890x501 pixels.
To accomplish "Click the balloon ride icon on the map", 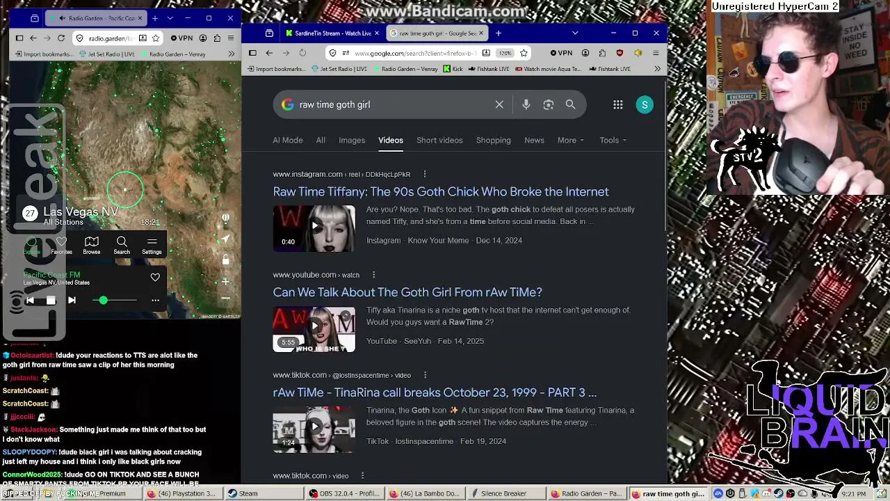I will 225,218.
